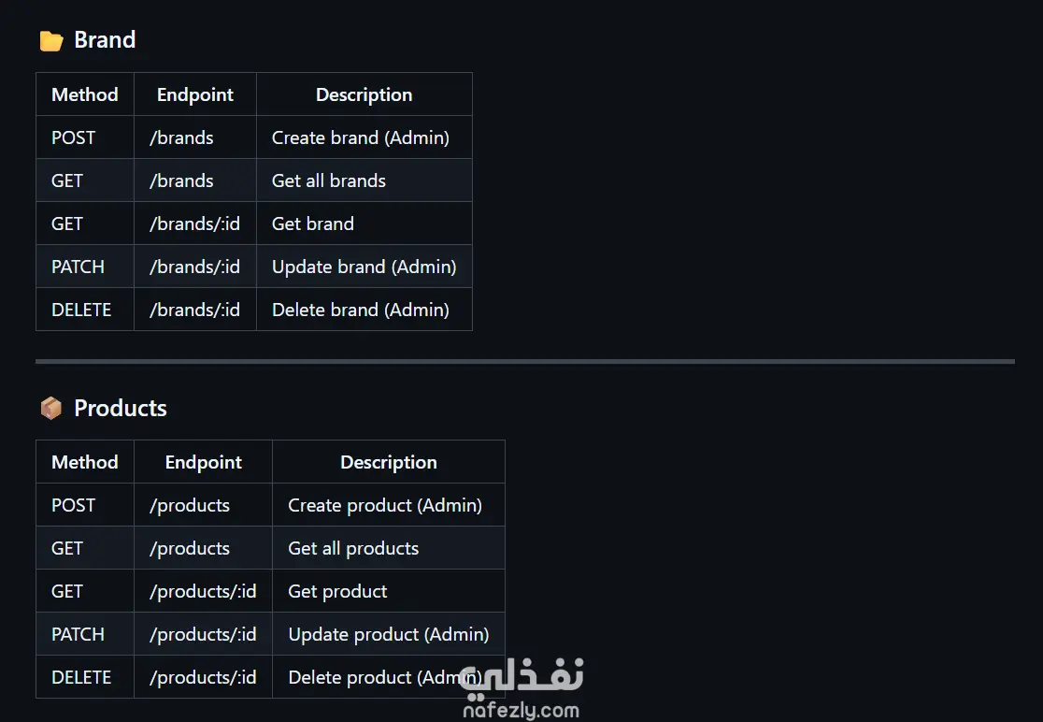Image resolution: width=1043 pixels, height=722 pixels.
Task: Click the nafezly watermark logo
Action: (521, 689)
